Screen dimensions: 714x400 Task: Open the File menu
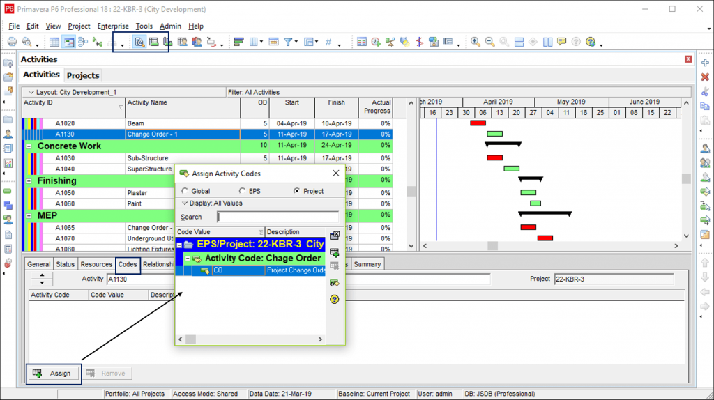point(14,26)
